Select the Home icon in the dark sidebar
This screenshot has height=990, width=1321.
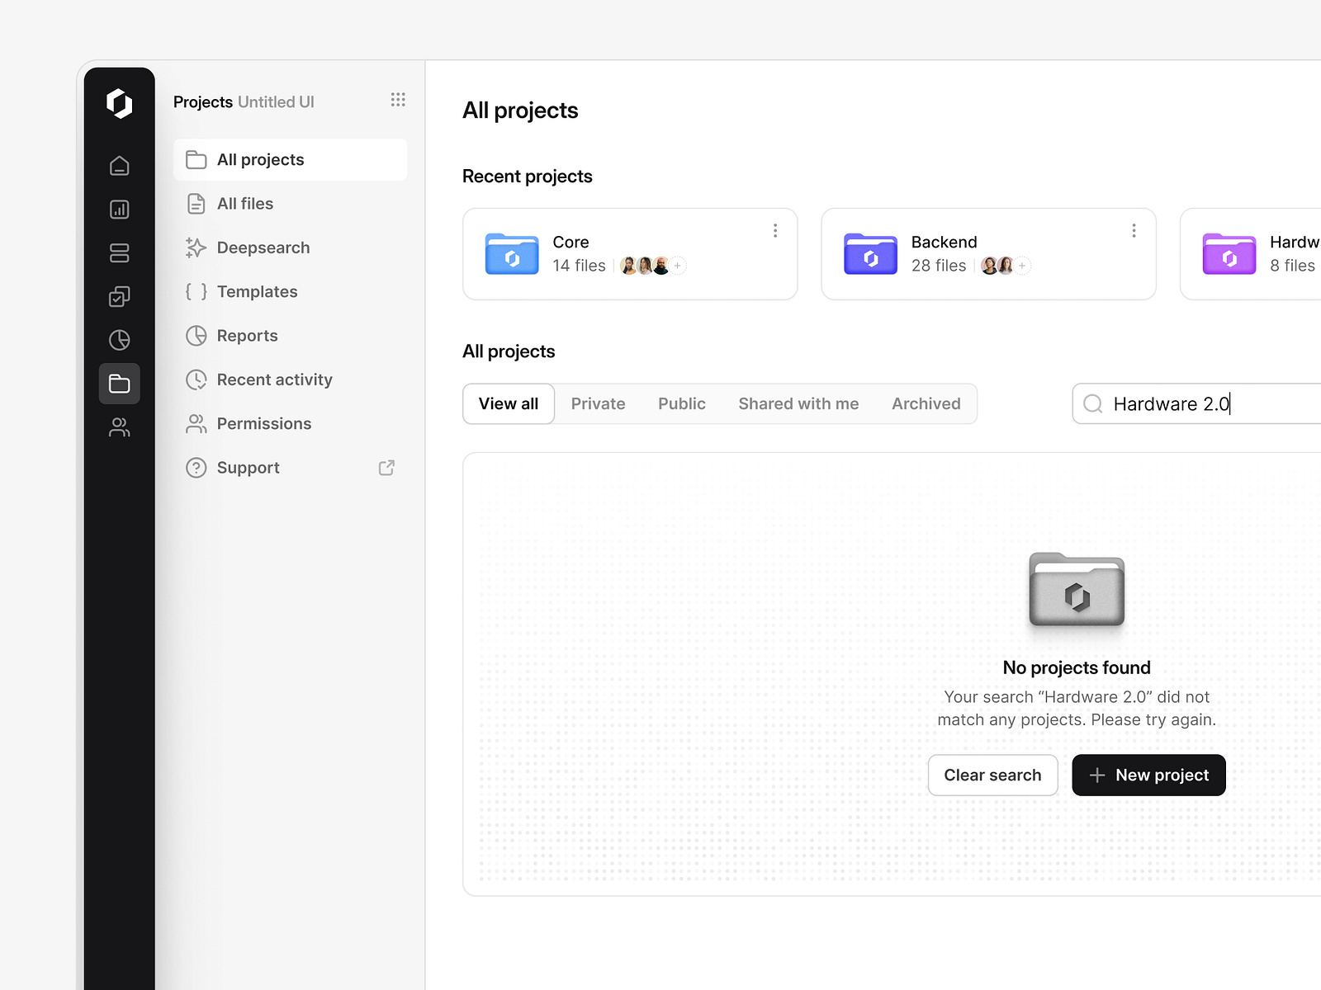(120, 165)
